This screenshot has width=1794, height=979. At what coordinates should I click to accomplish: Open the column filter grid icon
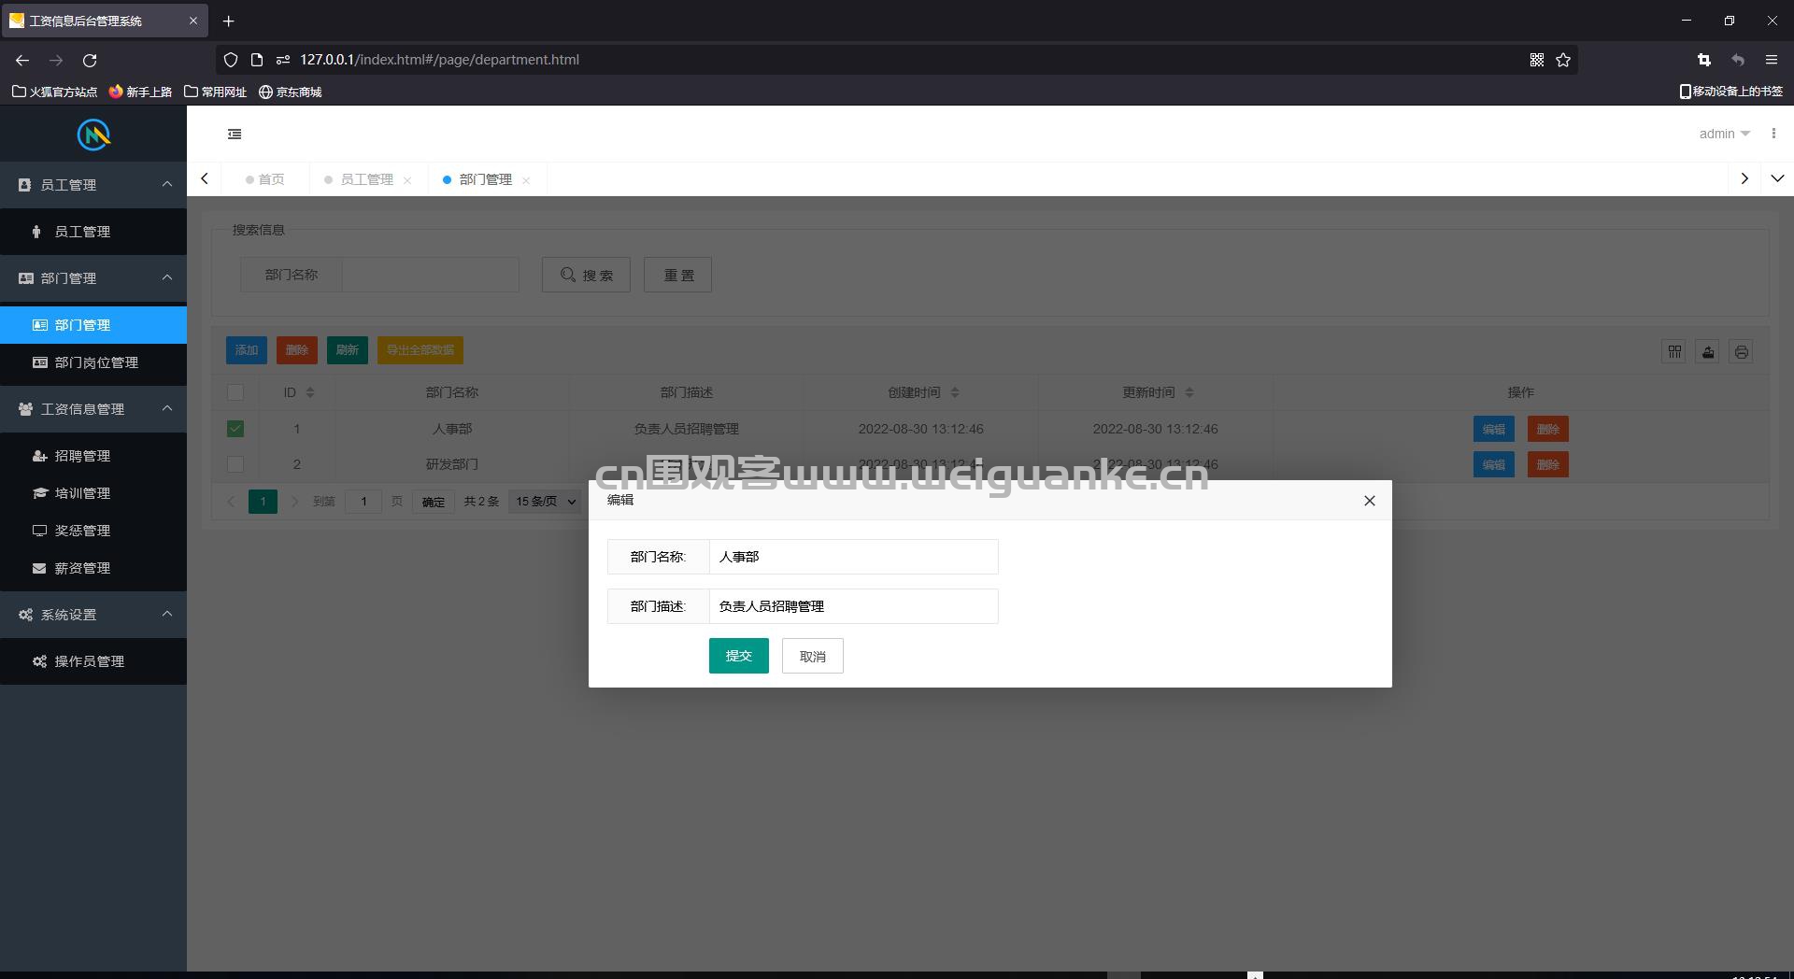[x=1674, y=352]
